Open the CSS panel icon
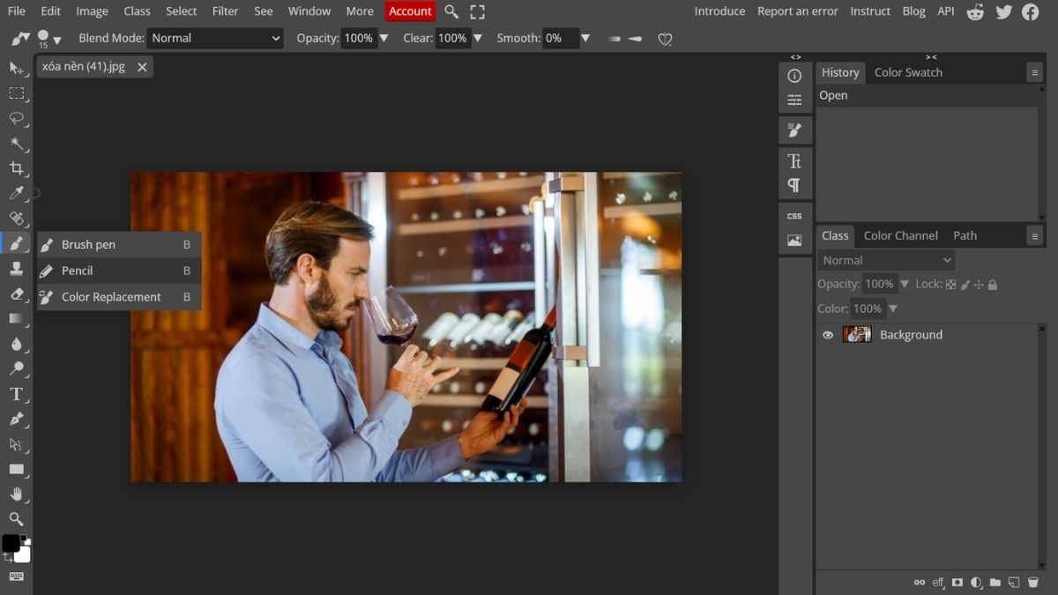1058x595 pixels. [x=794, y=216]
